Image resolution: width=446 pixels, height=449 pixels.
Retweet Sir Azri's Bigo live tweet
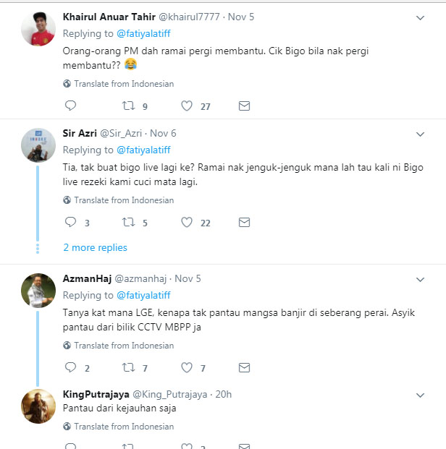128,223
